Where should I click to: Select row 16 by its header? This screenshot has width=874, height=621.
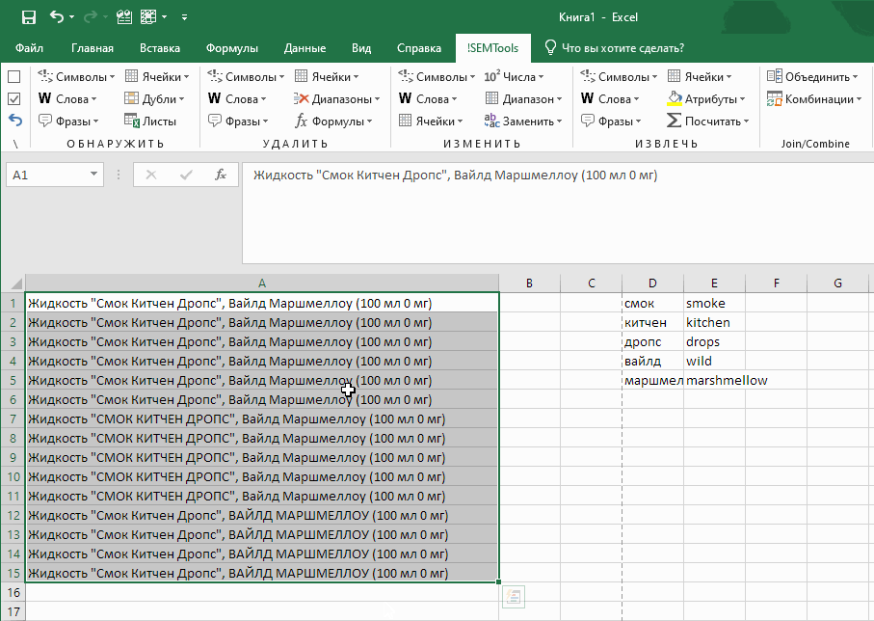click(13, 592)
